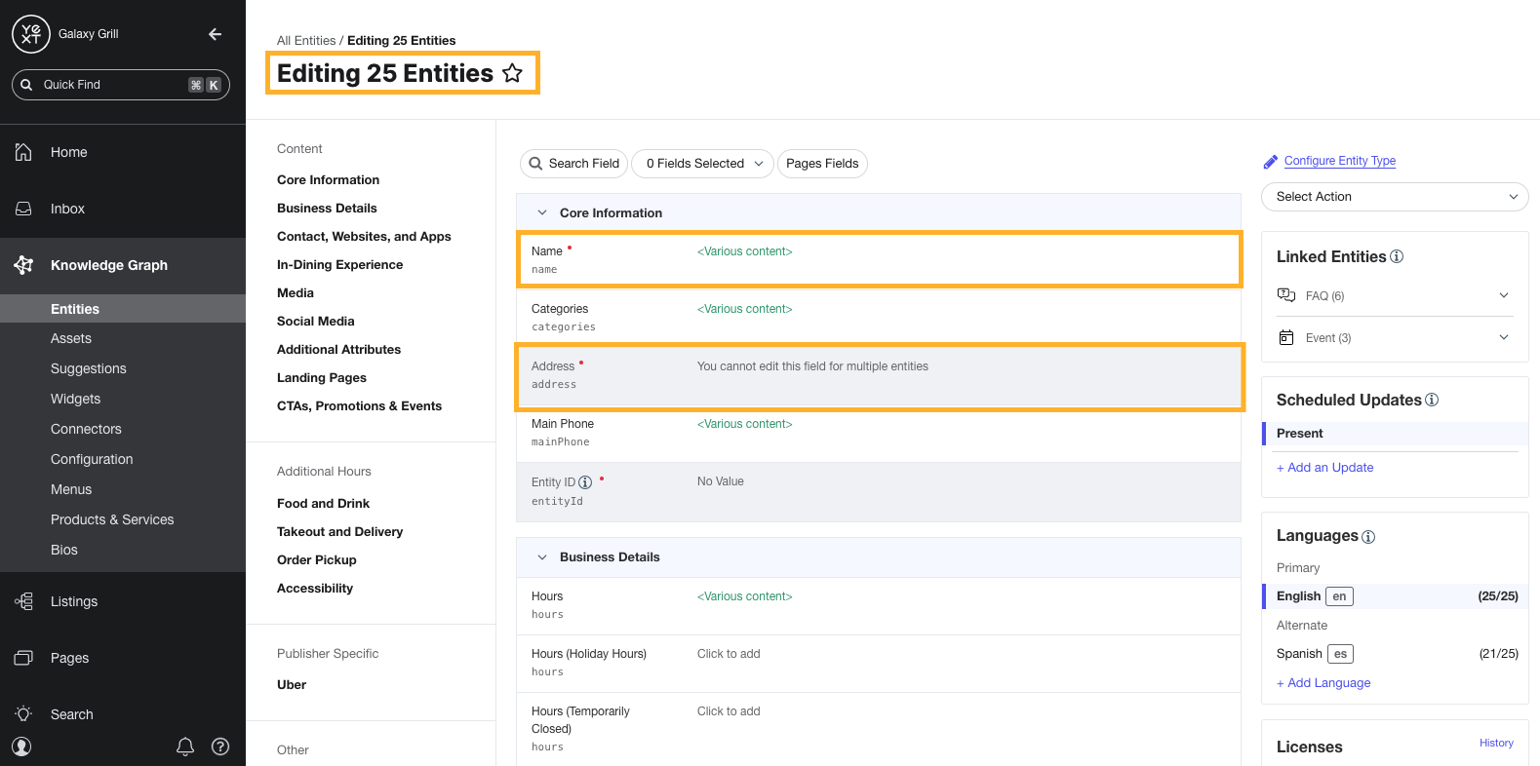This screenshot has width=1540, height=766.
Task: Open the 0 Fields Selected dropdown
Action: 703,164
